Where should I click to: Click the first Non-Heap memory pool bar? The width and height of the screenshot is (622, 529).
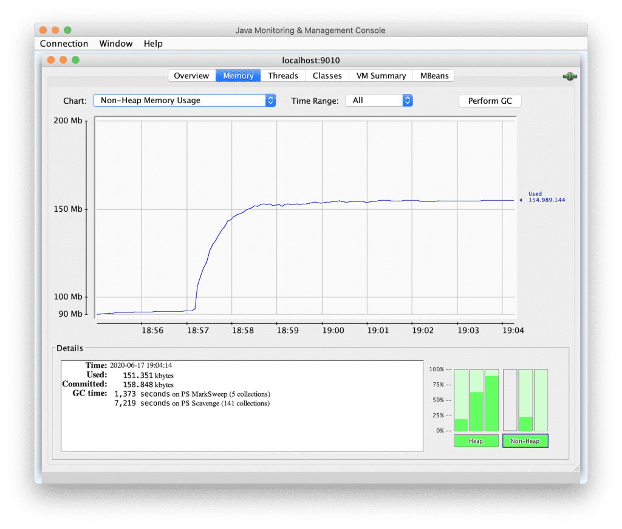[x=510, y=400]
